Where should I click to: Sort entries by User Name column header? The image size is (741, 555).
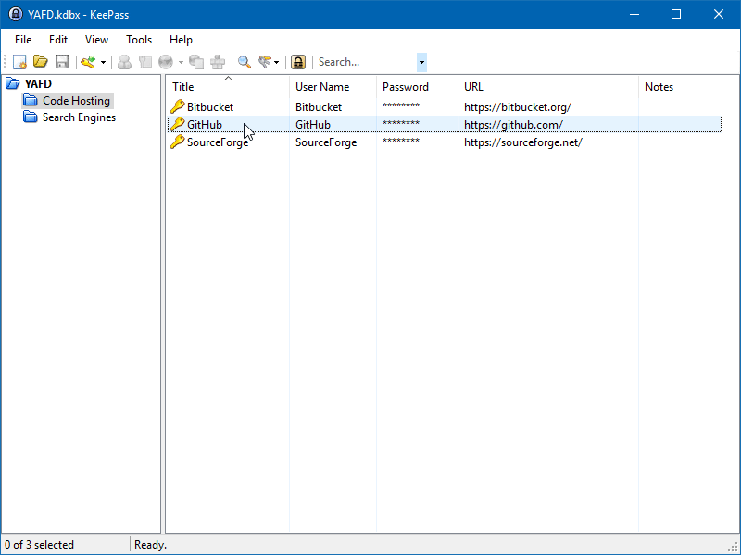point(333,87)
